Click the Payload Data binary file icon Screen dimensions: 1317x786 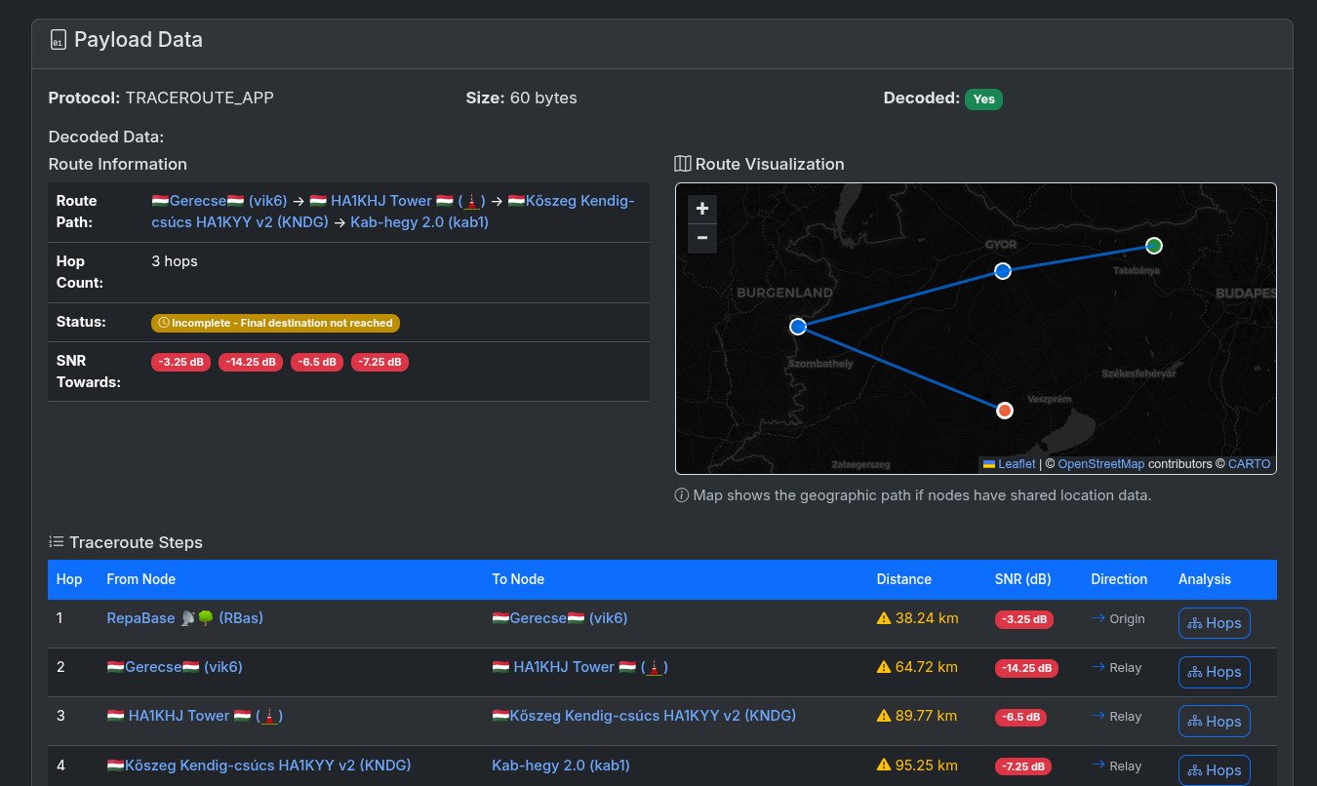coord(59,40)
